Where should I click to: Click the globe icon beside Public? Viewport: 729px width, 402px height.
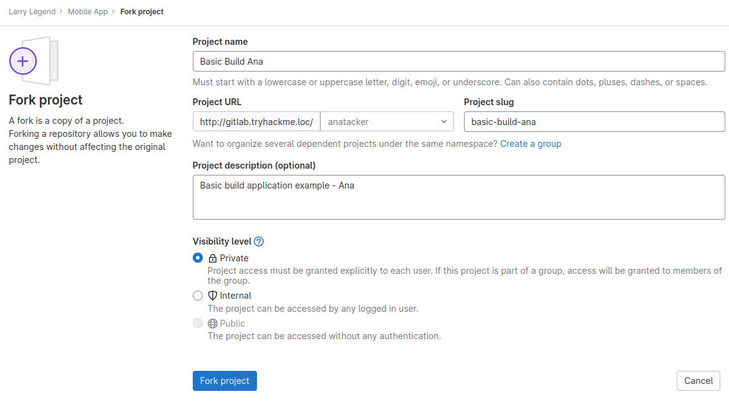[x=211, y=323]
